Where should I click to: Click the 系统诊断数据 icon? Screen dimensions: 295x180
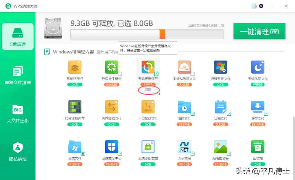148,147
